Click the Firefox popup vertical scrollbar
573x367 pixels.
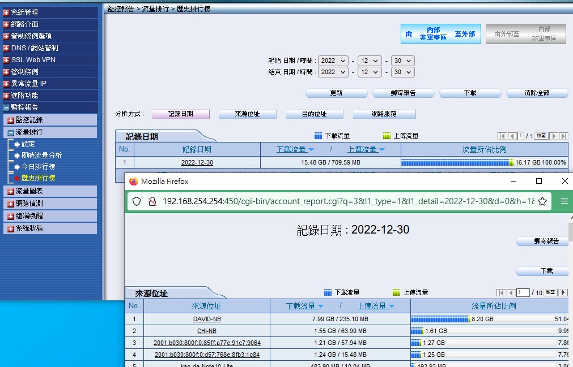[570, 283]
